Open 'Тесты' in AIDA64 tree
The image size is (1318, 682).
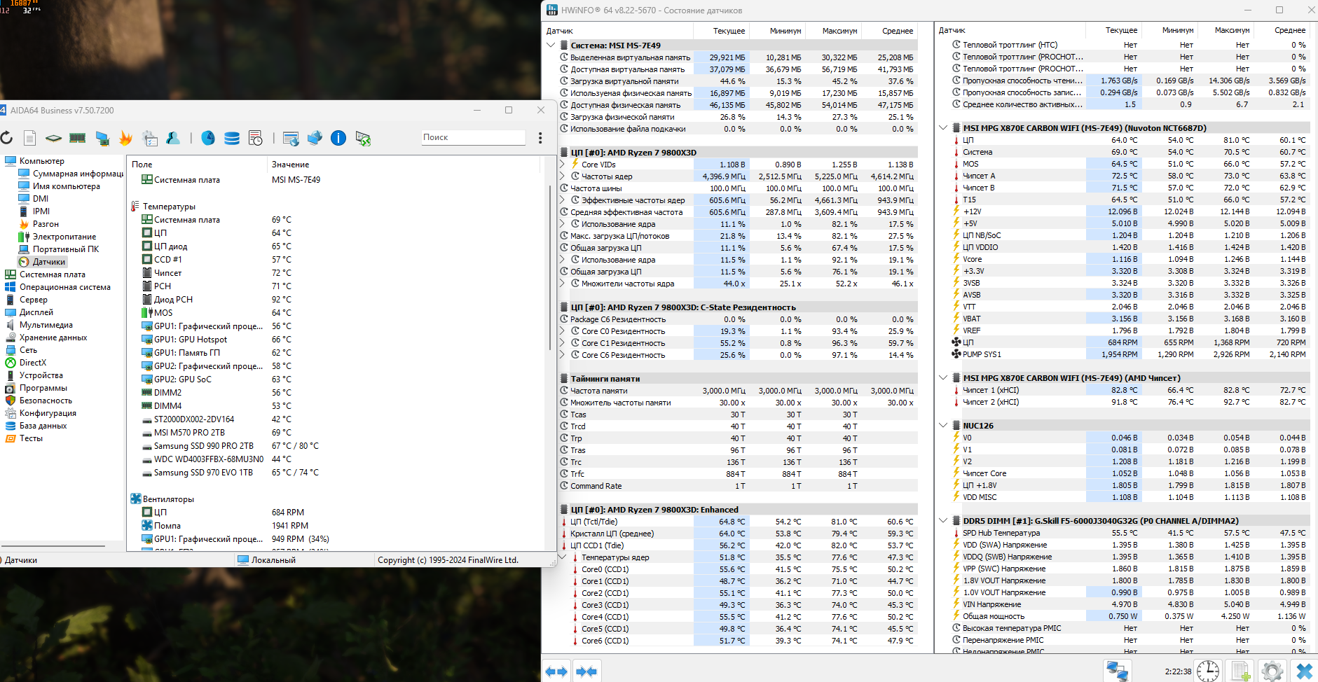tap(31, 438)
